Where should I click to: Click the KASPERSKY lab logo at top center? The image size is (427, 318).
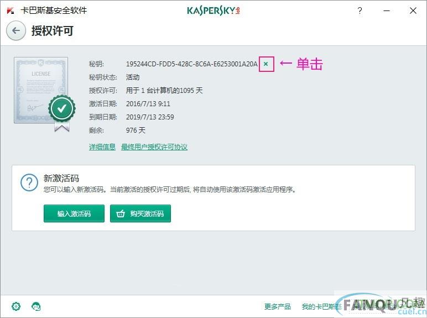(x=213, y=11)
